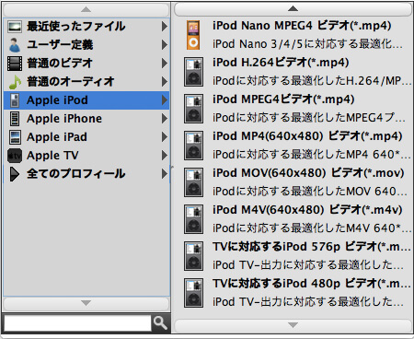Open the 普通のオーディオ category

coord(86,82)
